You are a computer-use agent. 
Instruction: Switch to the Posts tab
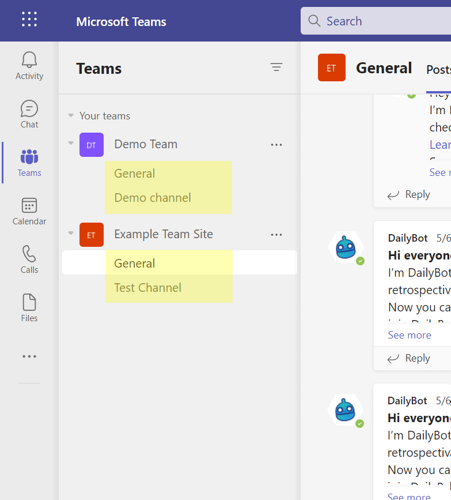click(x=438, y=70)
